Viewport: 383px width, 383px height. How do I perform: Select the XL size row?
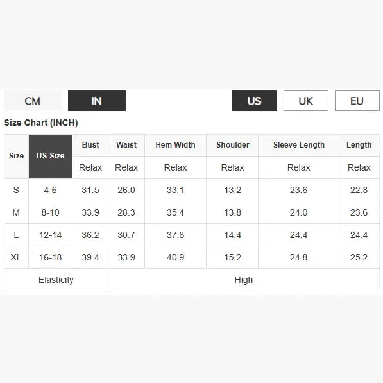pyautogui.click(x=192, y=257)
